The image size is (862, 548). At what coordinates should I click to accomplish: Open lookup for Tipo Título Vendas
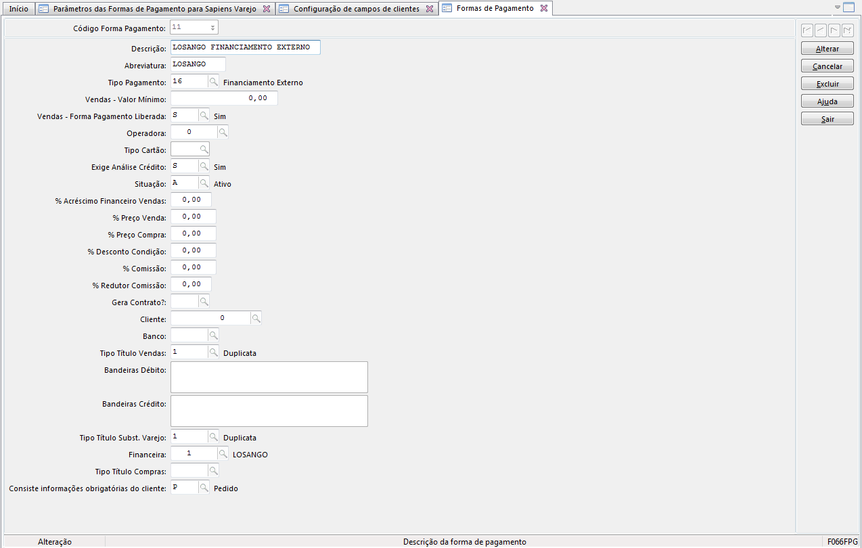click(213, 352)
